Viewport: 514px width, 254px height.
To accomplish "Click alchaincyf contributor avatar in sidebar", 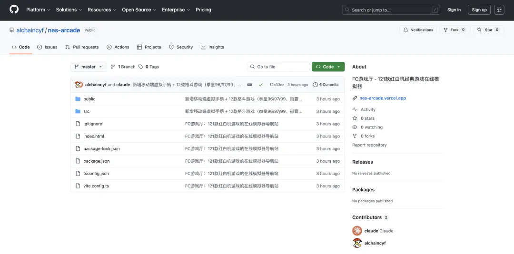I will coord(357,243).
